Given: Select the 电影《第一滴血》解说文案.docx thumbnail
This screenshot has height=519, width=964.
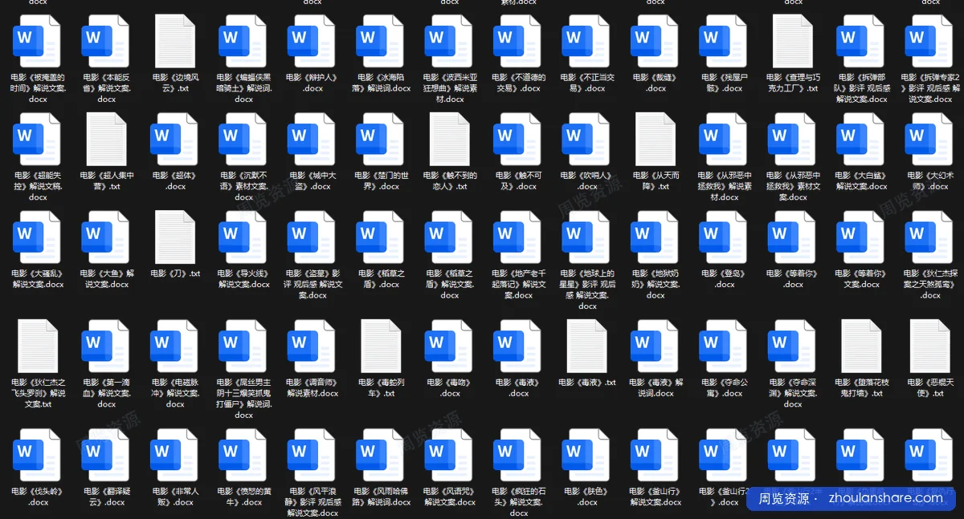Looking at the screenshot, I should [x=105, y=347].
